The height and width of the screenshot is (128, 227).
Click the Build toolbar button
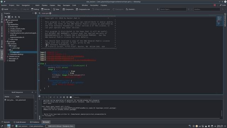click(x=5, y=9)
